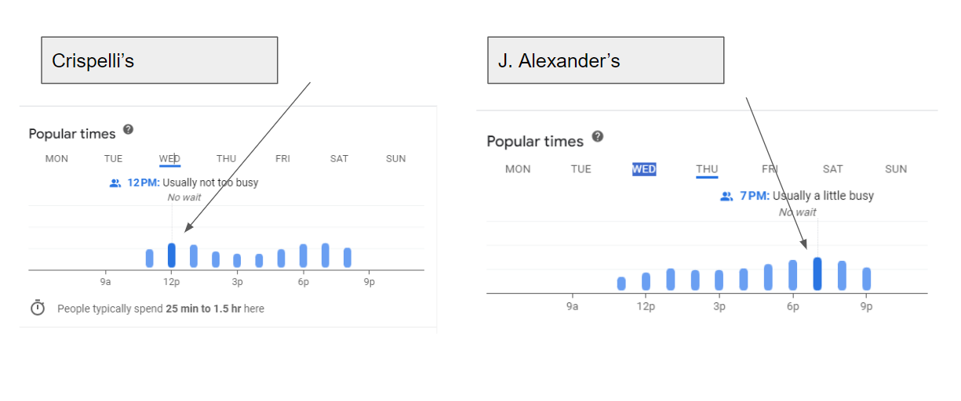961x401 pixels.
Task: Select TUE in Crispelli's popular times
Action: pos(114,159)
